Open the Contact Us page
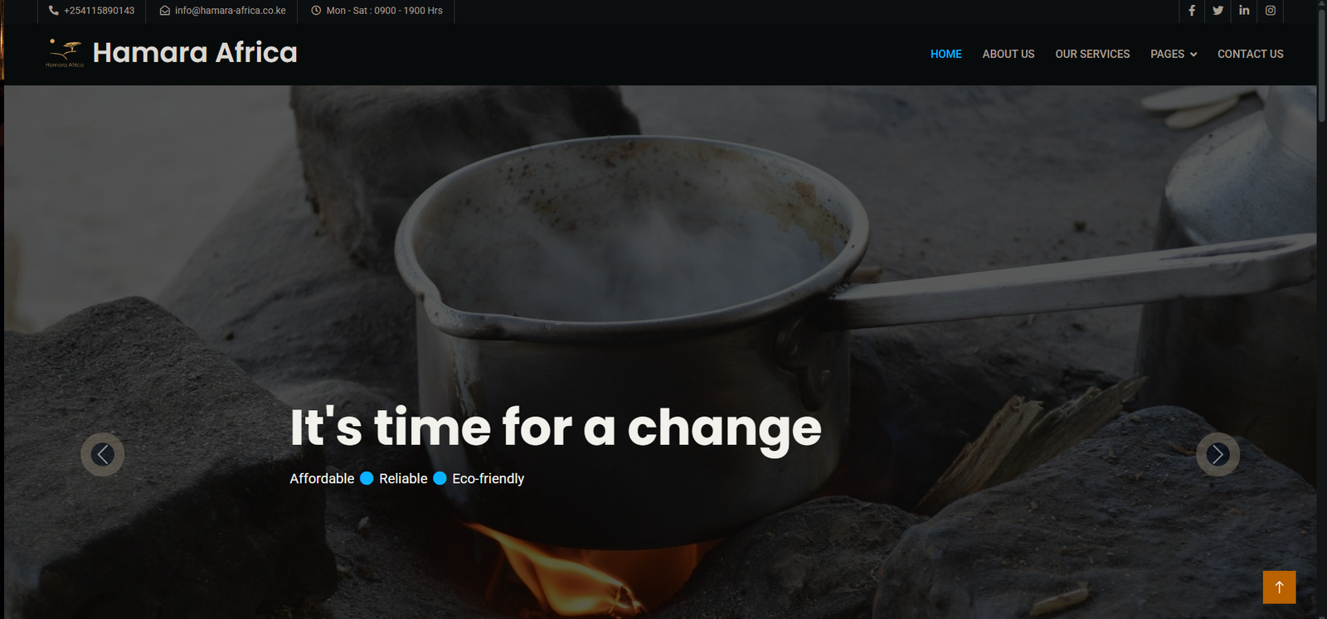The image size is (1327, 619). tap(1250, 54)
